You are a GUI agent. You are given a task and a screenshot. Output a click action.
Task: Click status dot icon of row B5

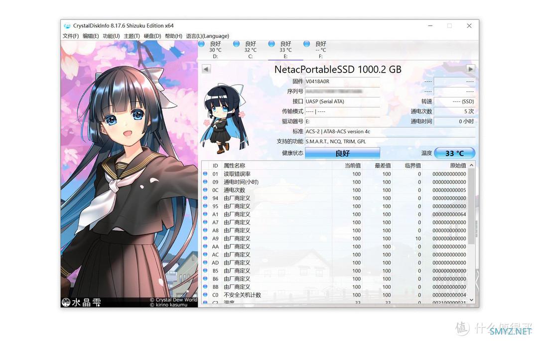point(205,270)
